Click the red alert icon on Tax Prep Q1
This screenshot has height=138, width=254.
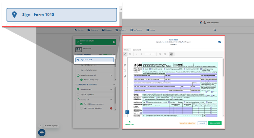(x=111, y=108)
